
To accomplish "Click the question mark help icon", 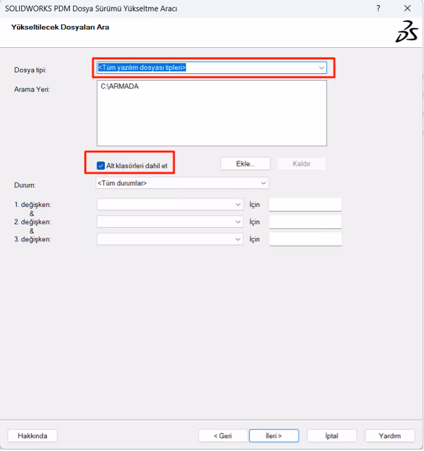I will point(378,8).
